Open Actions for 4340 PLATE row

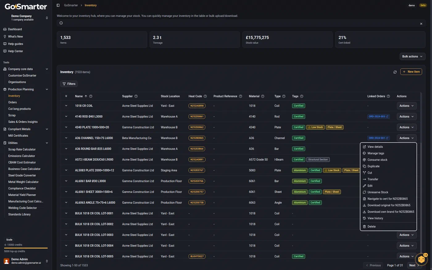[407, 127]
